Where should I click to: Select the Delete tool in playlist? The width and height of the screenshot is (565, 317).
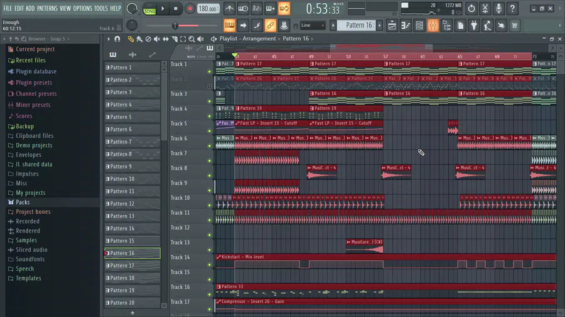point(148,39)
